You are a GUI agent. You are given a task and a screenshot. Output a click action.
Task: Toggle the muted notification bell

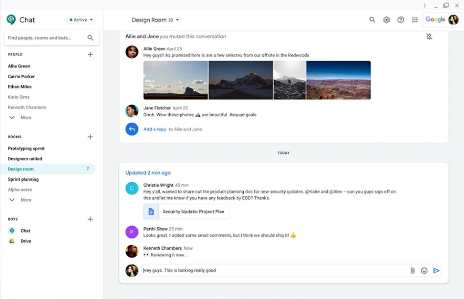pos(429,37)
